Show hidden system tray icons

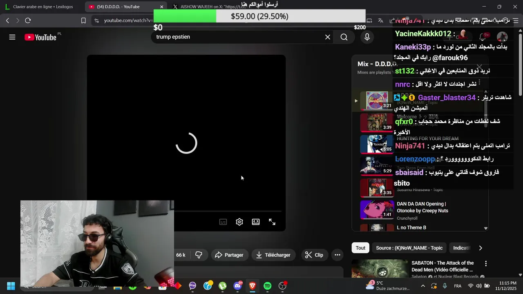click(423, 286)
